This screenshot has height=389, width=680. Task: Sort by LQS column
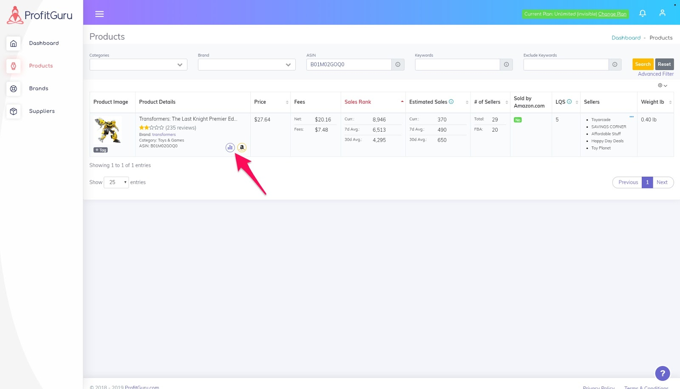(566, 102)
